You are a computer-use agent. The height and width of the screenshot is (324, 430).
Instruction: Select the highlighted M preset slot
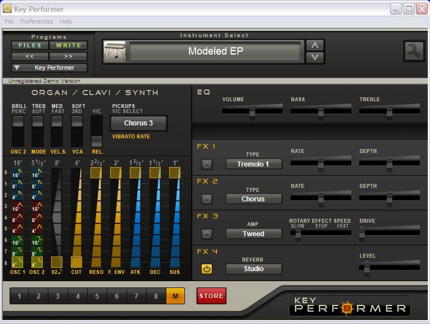coord(175,296)
